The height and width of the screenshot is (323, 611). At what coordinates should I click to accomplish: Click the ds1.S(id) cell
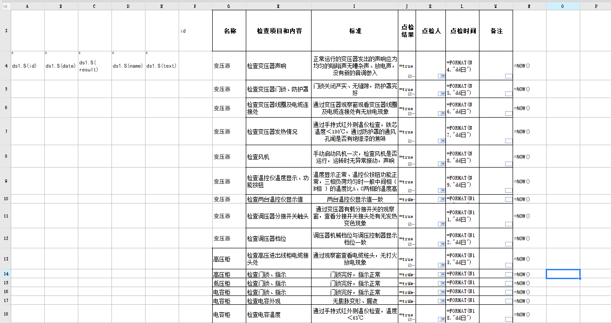coord(28,66)
